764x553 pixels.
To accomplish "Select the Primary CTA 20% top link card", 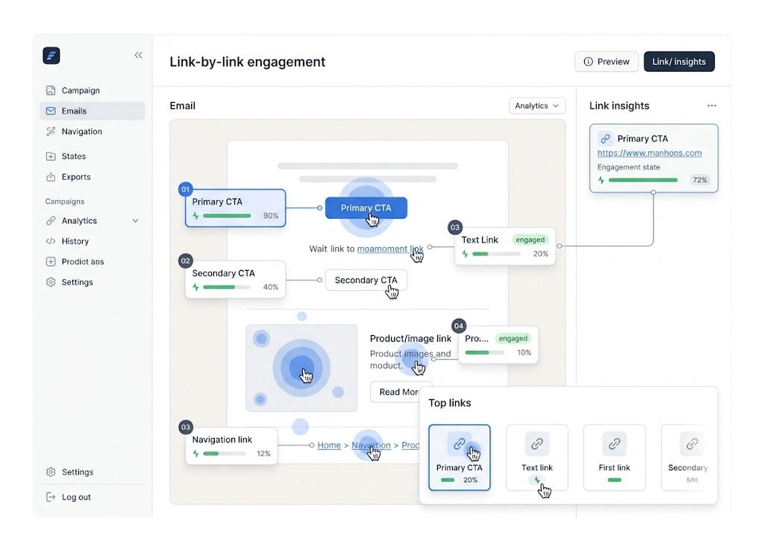I will 460,457.
